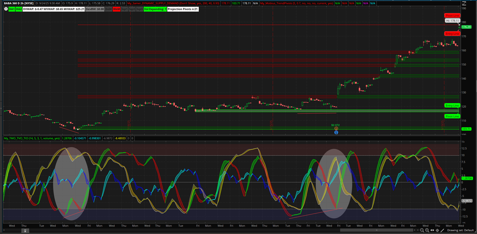Click the $2.072 earnings marker icon
477x234 pixels.
(x=336, y=129)
